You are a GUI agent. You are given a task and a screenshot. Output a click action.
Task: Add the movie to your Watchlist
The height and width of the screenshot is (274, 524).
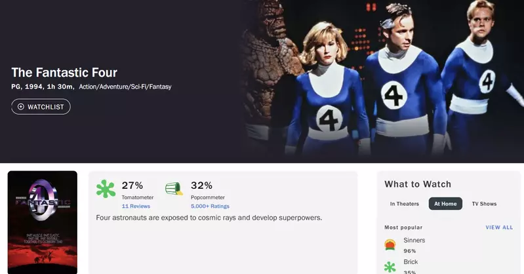coord(41,106)
